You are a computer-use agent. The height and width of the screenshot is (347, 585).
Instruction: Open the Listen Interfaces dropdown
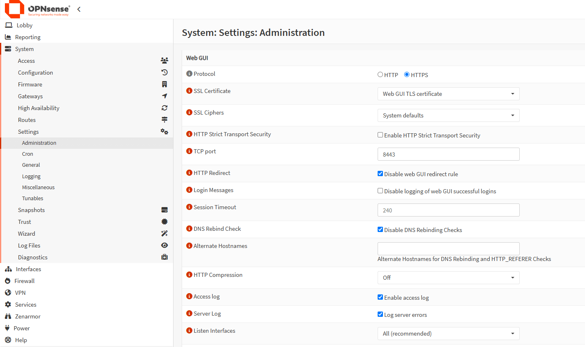448,333
